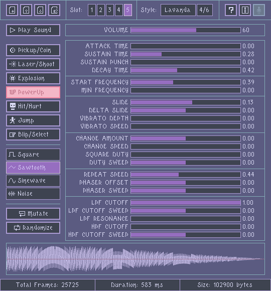Viewport: 271px width, 291px height.
Task: Click the person icon at top right
Action: pos(259,10)
